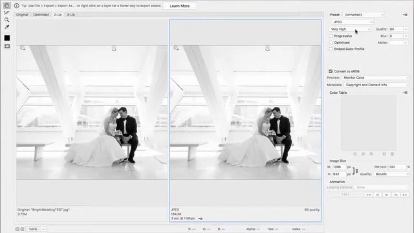The image size is (414, 233).
Task: Enable the Progressive checkbox
Action: [x=331, y=36]
